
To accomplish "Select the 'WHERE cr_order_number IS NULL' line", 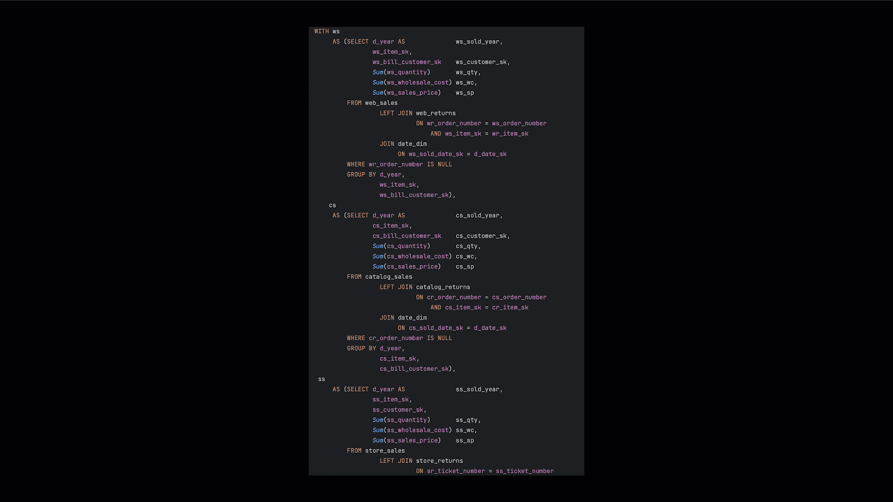I will tap(400, 338).
